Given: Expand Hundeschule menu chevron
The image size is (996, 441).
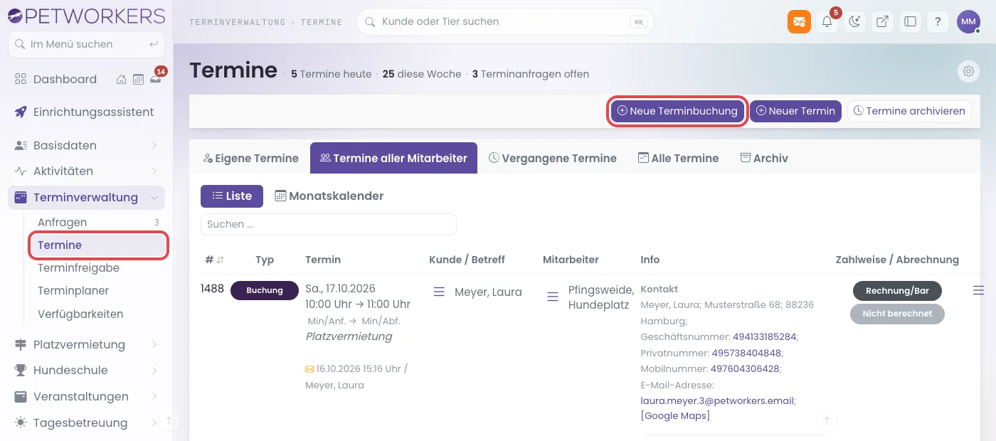Looking at the screenshot, I should pyautogui.click(x=154, y=370).
